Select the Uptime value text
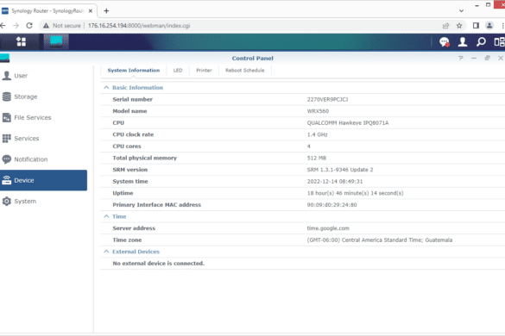Image resolution: width=505 pixels, height=336 pixels. [355, 193]
